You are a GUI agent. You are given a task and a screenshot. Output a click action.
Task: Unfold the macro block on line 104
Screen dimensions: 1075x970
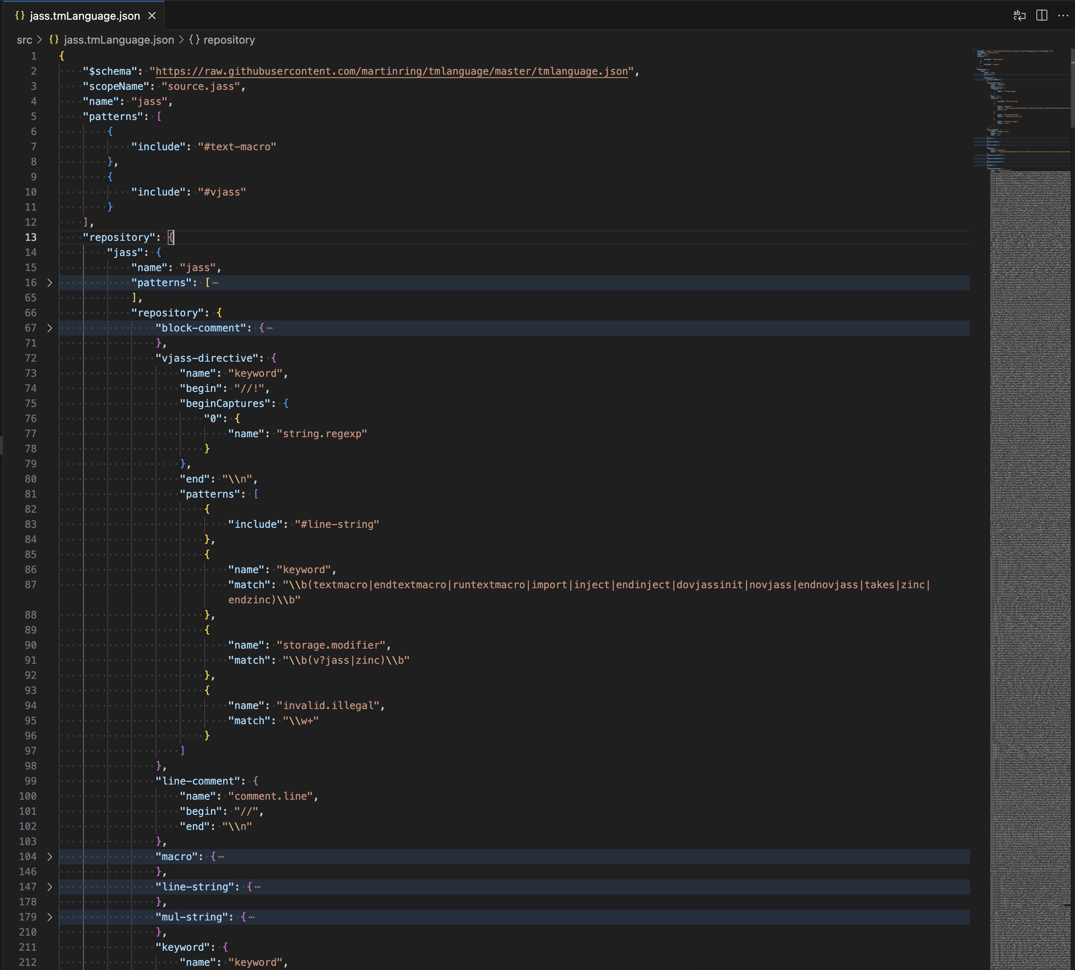[49, 856]
